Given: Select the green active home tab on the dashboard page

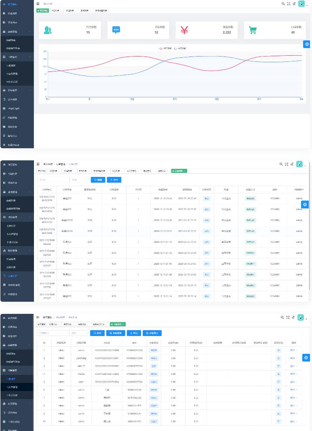Looking at the screenshot, I should click(43, 11).
